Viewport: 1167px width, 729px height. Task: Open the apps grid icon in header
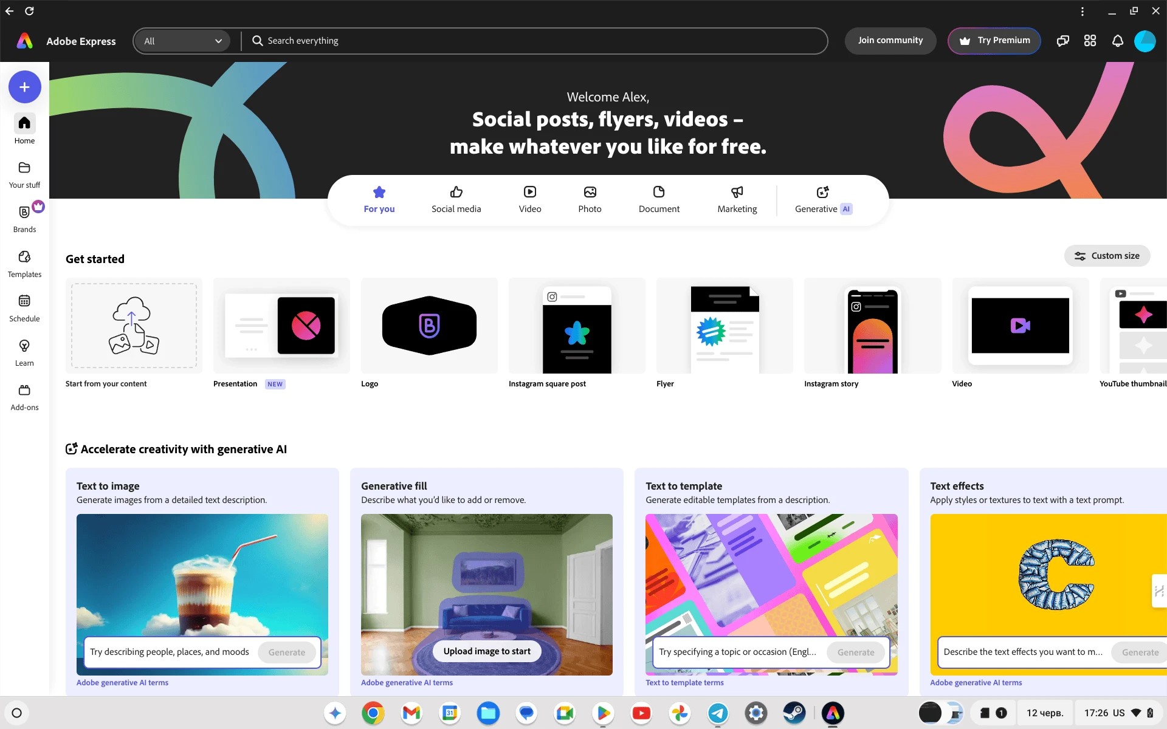(1090, 41)
